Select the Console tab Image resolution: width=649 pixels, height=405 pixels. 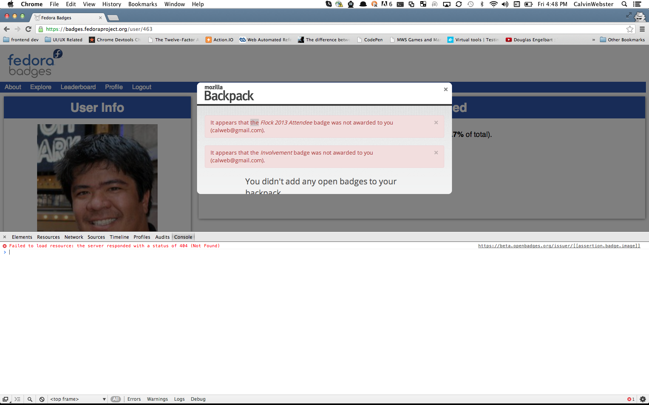pos(183,237)
